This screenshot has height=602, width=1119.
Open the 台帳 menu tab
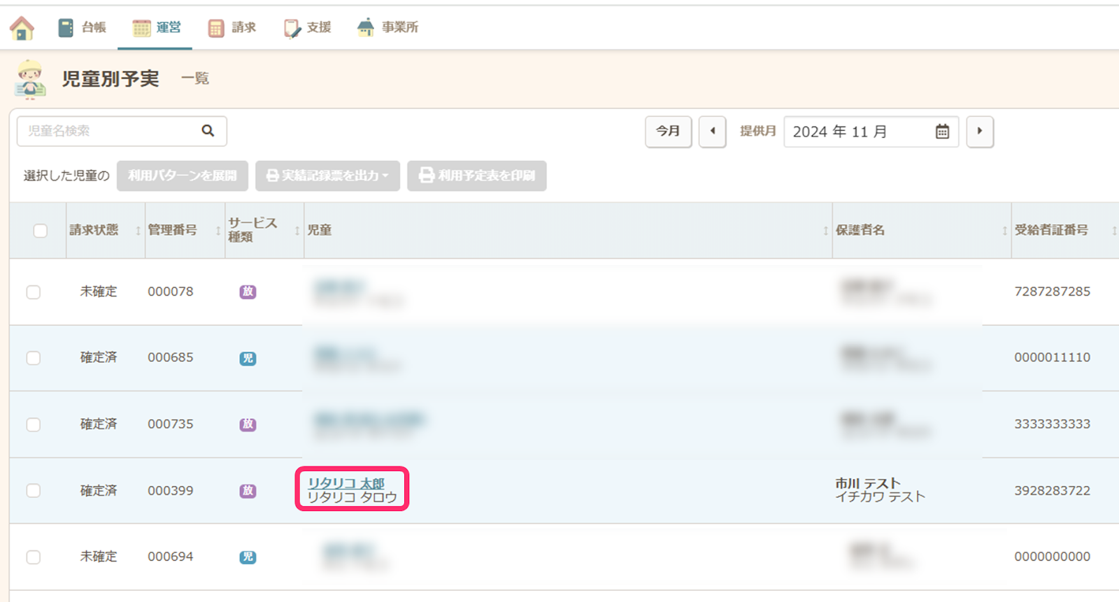pos(83,27)
